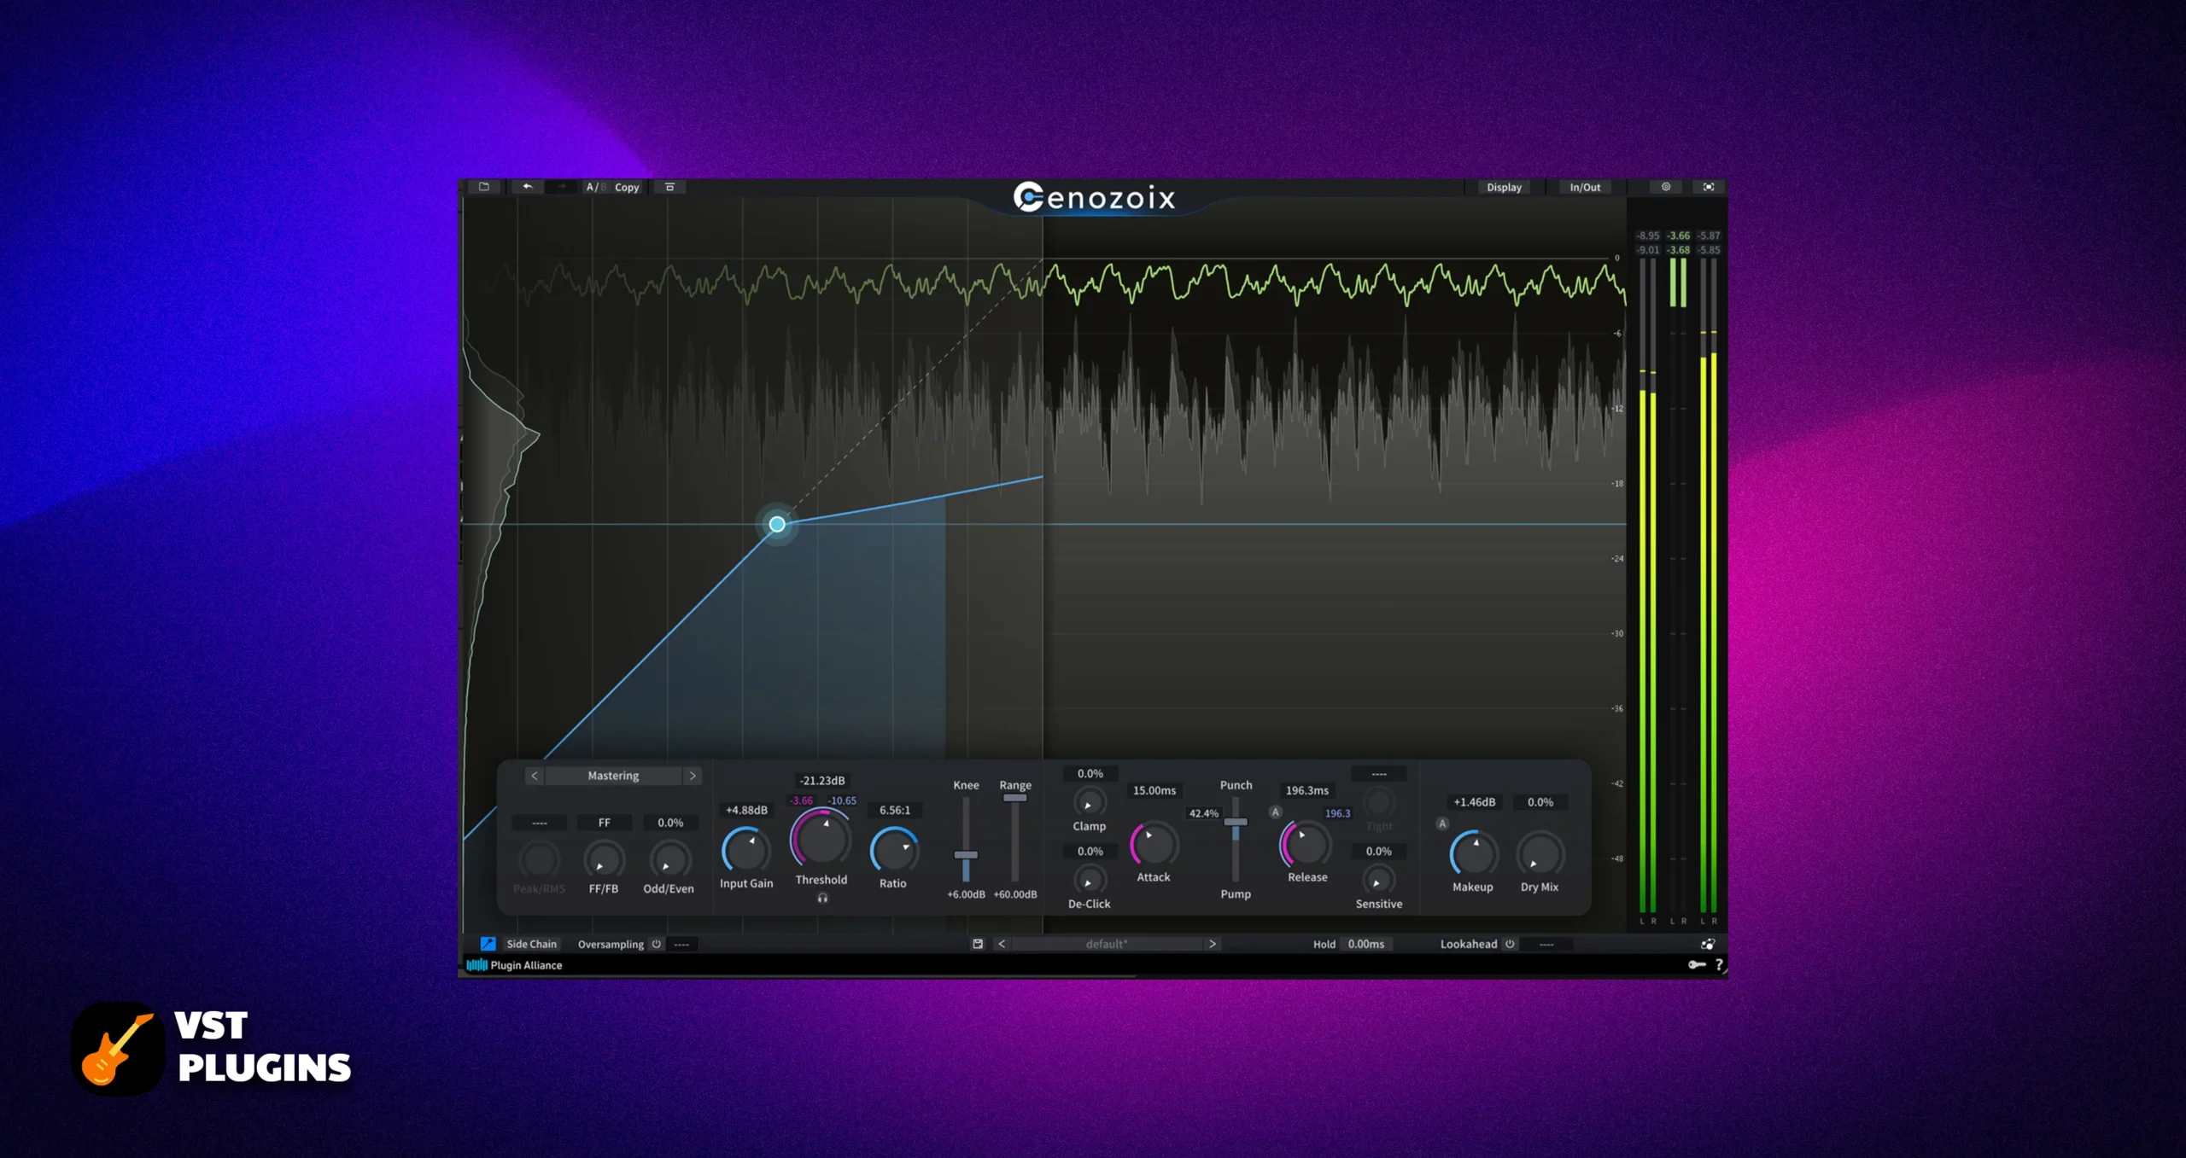Toggle the auto makeup A button
The height and width of the screenshot is (1158, 2186).
(1442, 823)
